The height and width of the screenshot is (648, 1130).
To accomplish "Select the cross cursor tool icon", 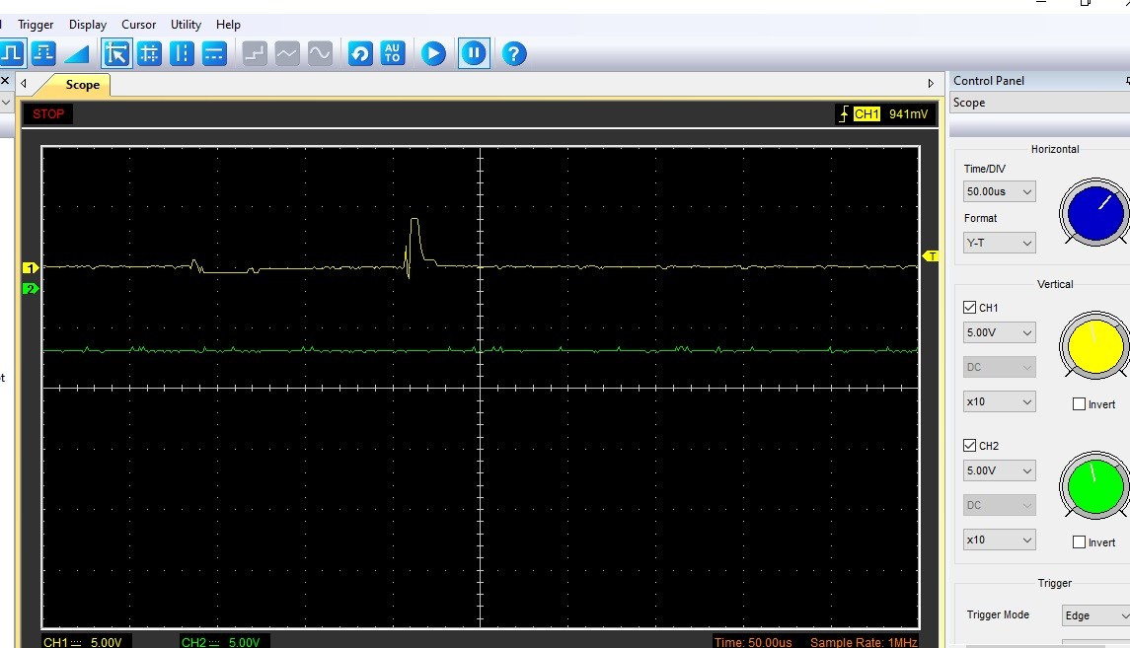I will click(116, 53).
